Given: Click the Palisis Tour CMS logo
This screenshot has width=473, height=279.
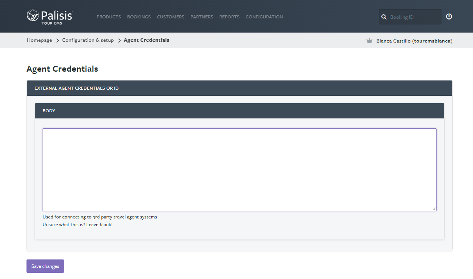Looking at the screenshot, I should click(x=50, y=17).
